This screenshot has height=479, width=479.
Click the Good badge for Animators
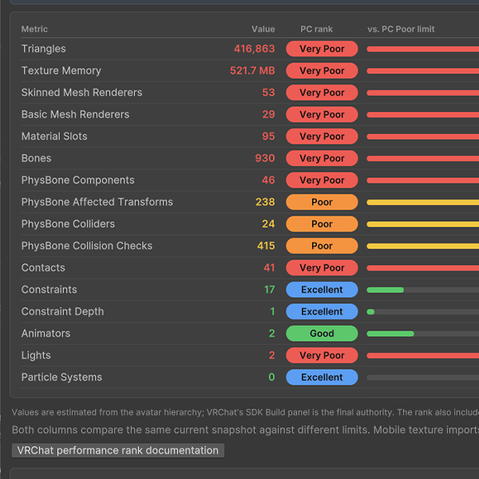coord(322,333)
